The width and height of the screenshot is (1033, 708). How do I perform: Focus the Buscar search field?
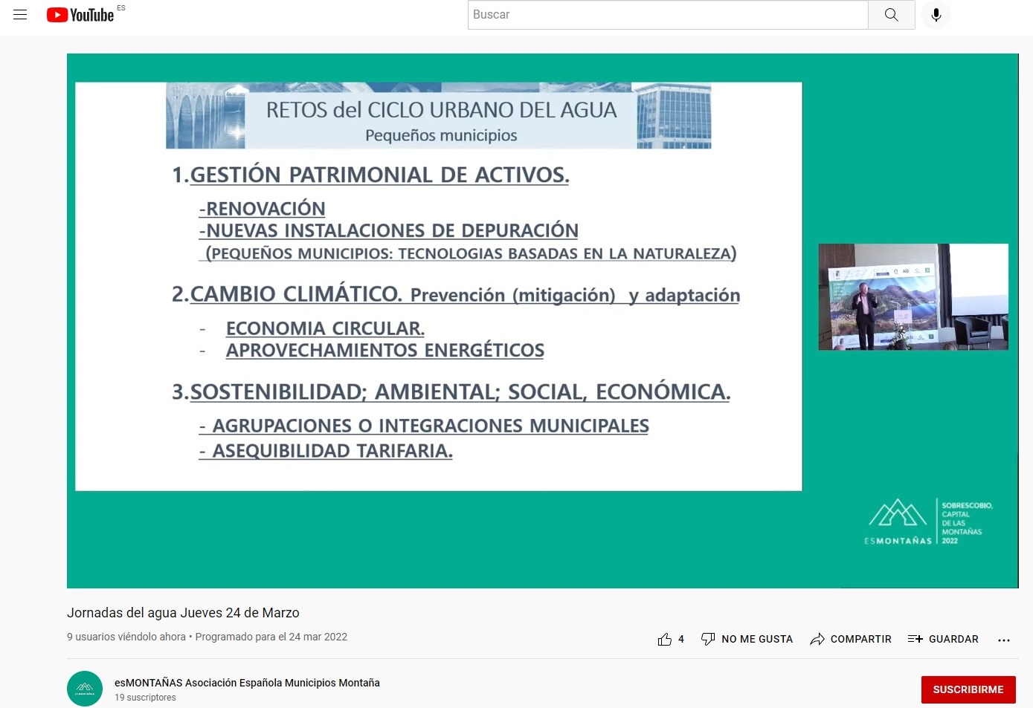667,15
